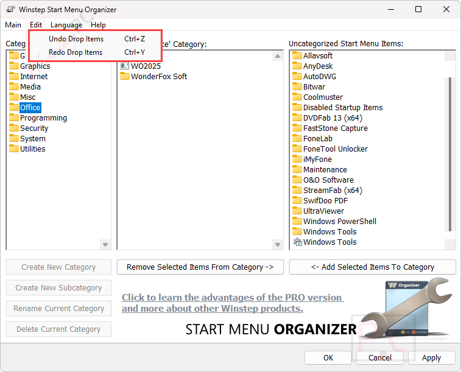This screenshot has height=372, width=461.
Task: Confirm with the OK button
Action: [x=328, y=357]
